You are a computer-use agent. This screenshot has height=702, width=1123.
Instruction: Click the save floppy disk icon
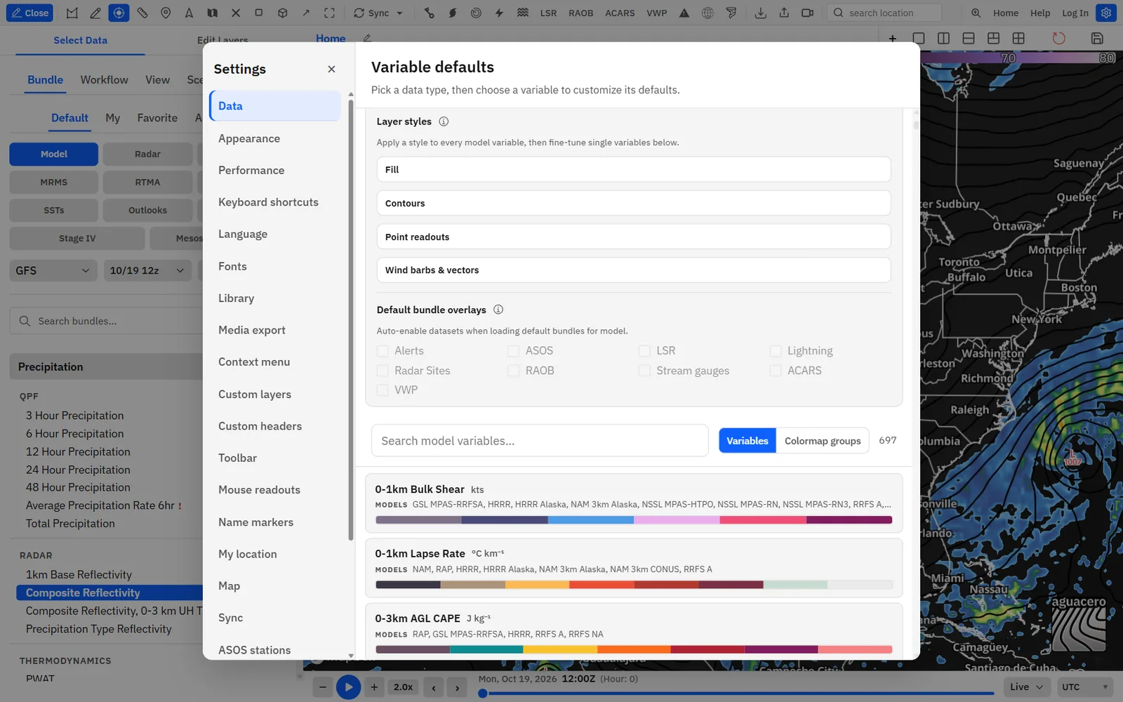click(x=1097, y=38)
